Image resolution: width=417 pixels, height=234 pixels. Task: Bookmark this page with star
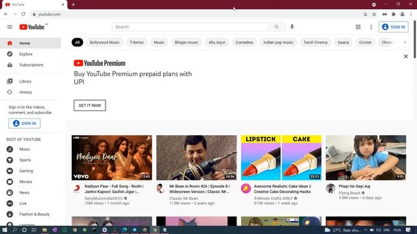(374, 14)
